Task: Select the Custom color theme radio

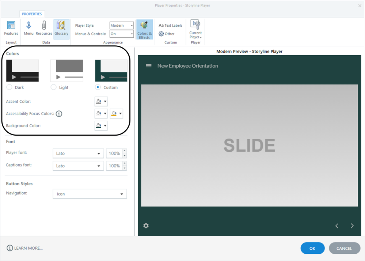Action: coord(98,87)
